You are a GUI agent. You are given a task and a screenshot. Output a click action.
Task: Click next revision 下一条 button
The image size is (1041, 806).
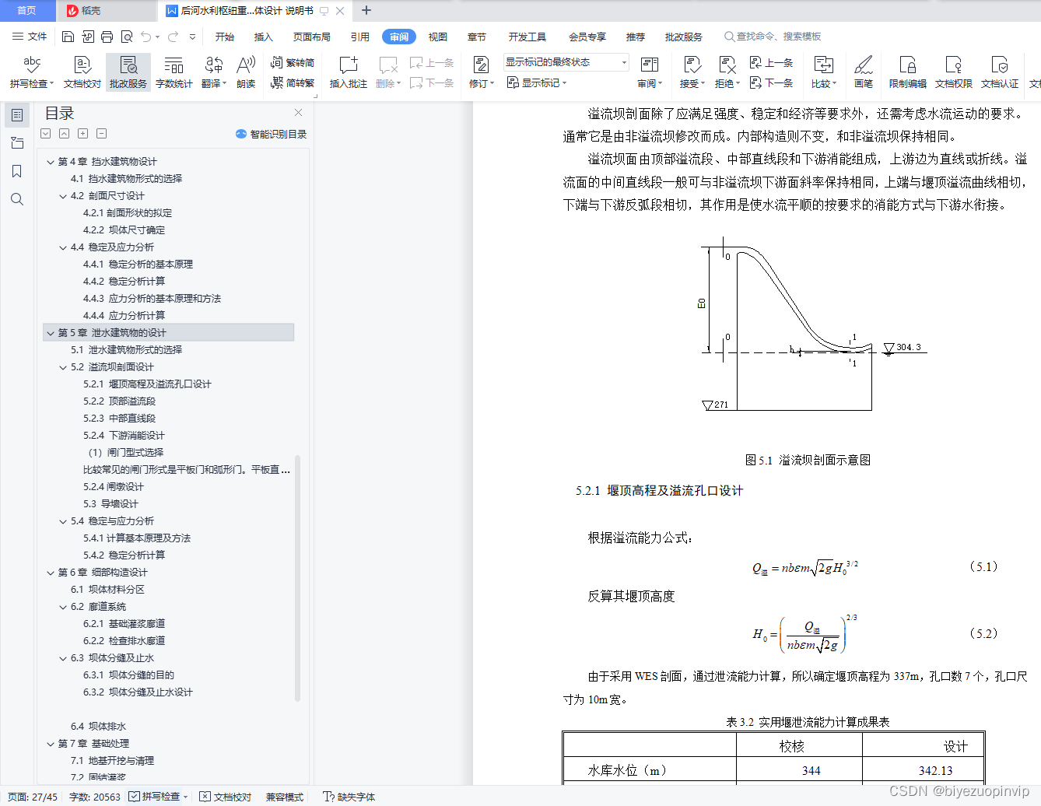772,82
